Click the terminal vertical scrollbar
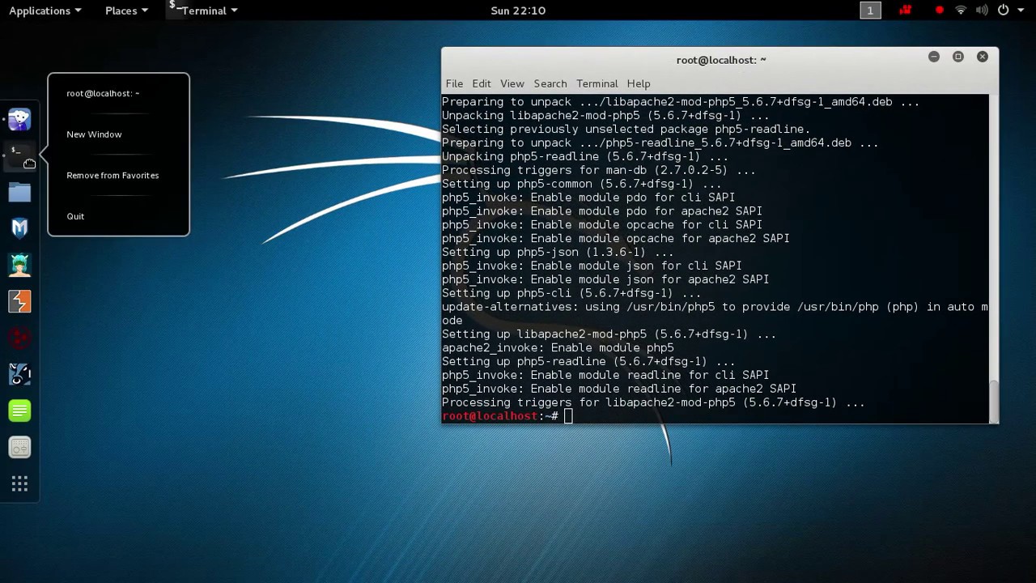 click(x=994, y=400)
